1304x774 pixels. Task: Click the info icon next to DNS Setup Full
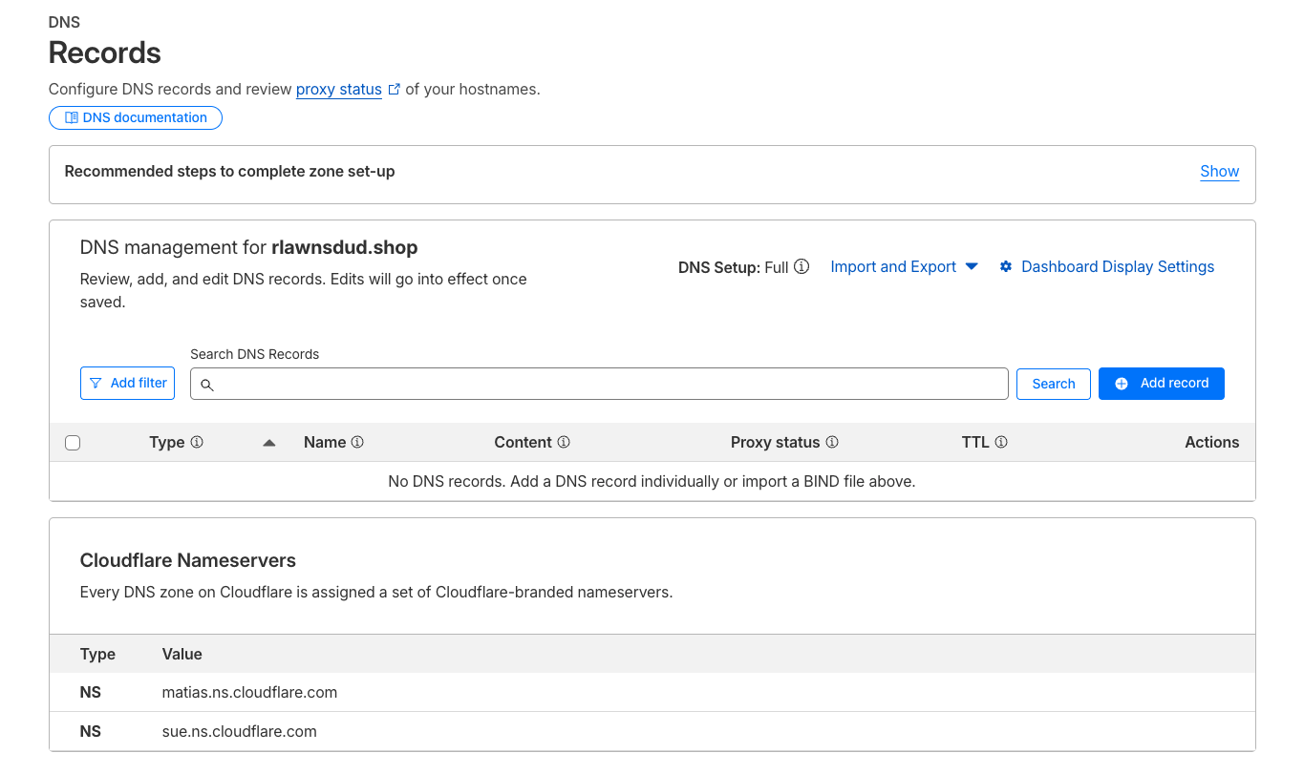[802, 267]
